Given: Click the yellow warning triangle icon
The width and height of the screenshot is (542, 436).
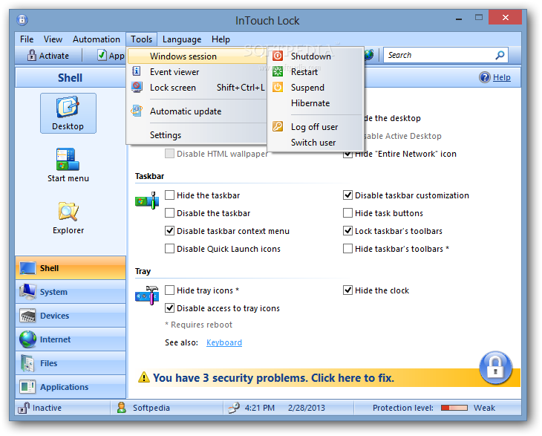Looking at the screenshot, I should 144,377.
